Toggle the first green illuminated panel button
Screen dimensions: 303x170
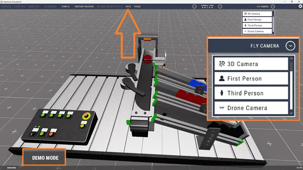[x=43, y=115]
